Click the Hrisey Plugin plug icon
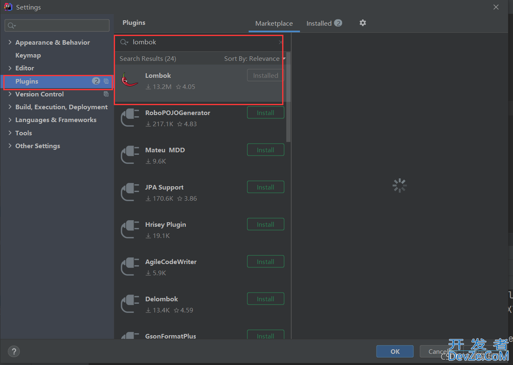513x365 pixels. [129, 229]
